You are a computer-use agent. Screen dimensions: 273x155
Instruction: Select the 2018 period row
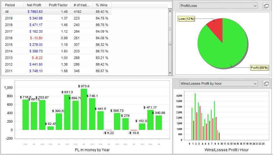point(57,25)
